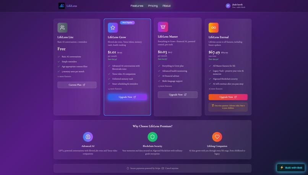Click checkmark beside Basic AI conversations
Image resolution: width=308 pixels, height=175 pixels.
pos(59,57)
